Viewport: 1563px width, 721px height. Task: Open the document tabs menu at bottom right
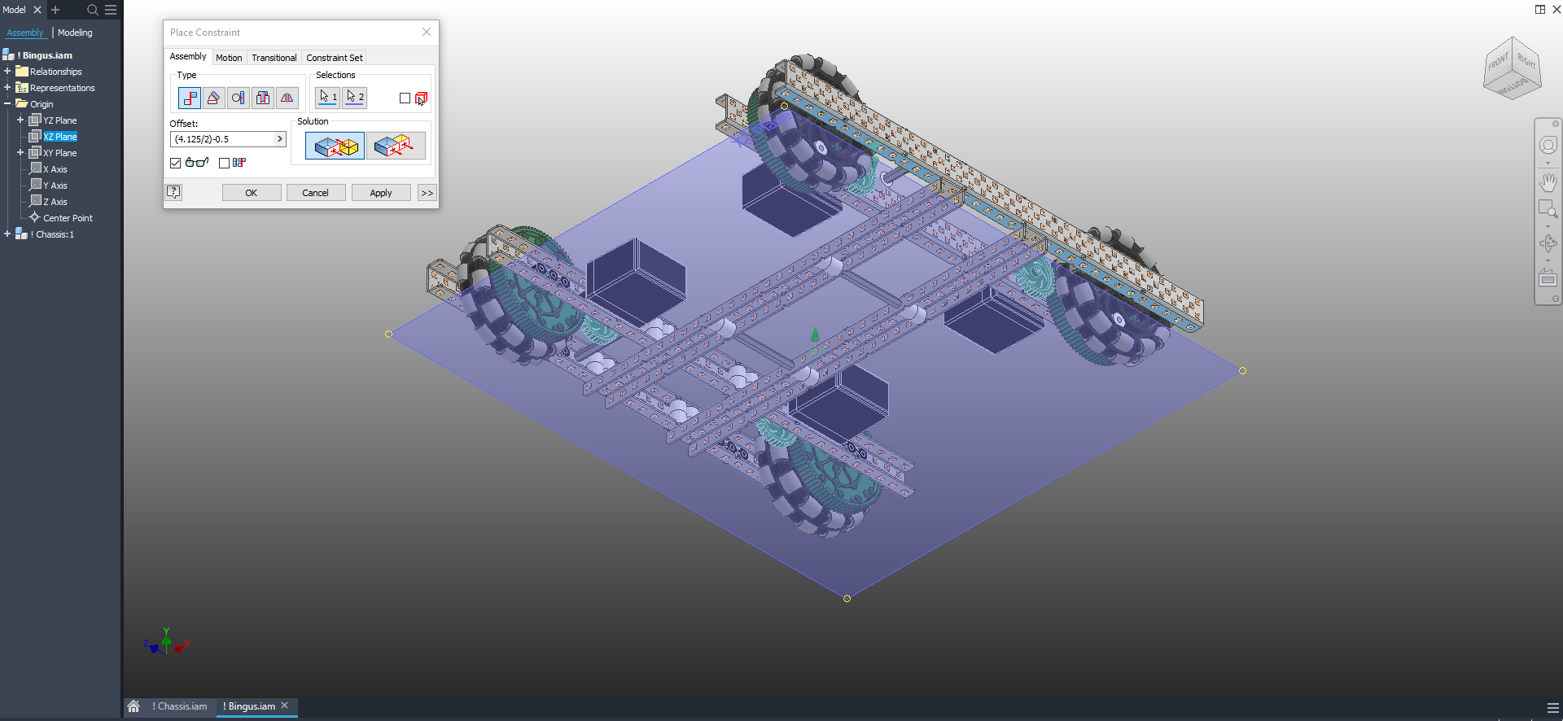point(1552,708)
